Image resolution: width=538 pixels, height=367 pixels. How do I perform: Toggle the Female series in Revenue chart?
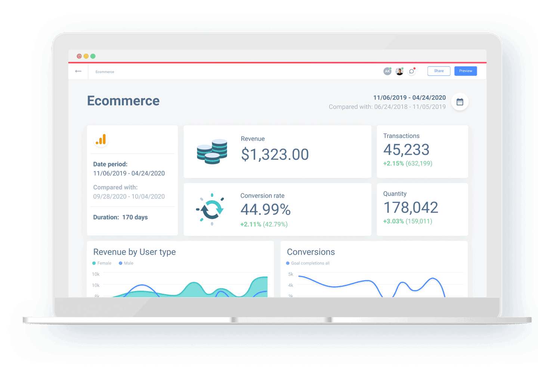[x=102, y=263]
